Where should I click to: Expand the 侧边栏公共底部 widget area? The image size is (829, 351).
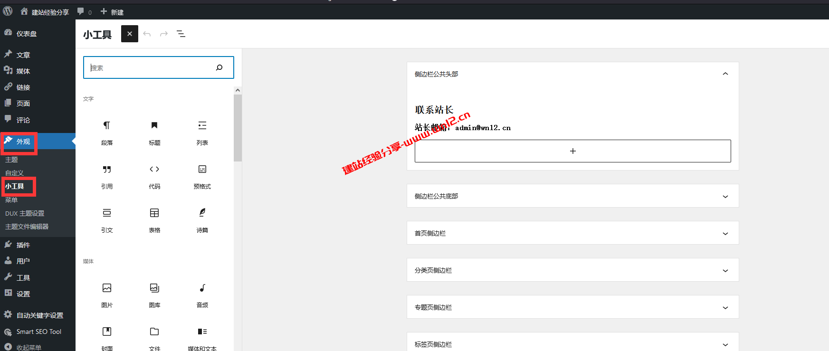pos(572,196)
